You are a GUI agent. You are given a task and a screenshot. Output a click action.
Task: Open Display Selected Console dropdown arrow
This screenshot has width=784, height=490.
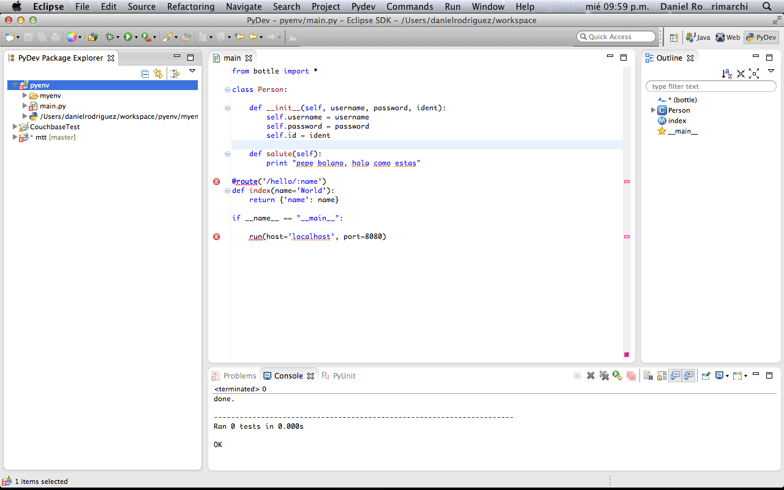coord(727,376)
